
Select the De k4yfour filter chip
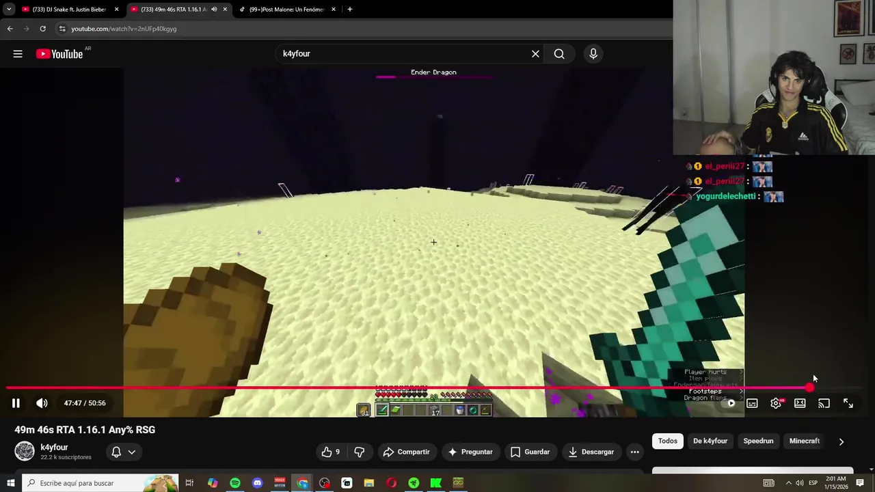tap(710, 441)
